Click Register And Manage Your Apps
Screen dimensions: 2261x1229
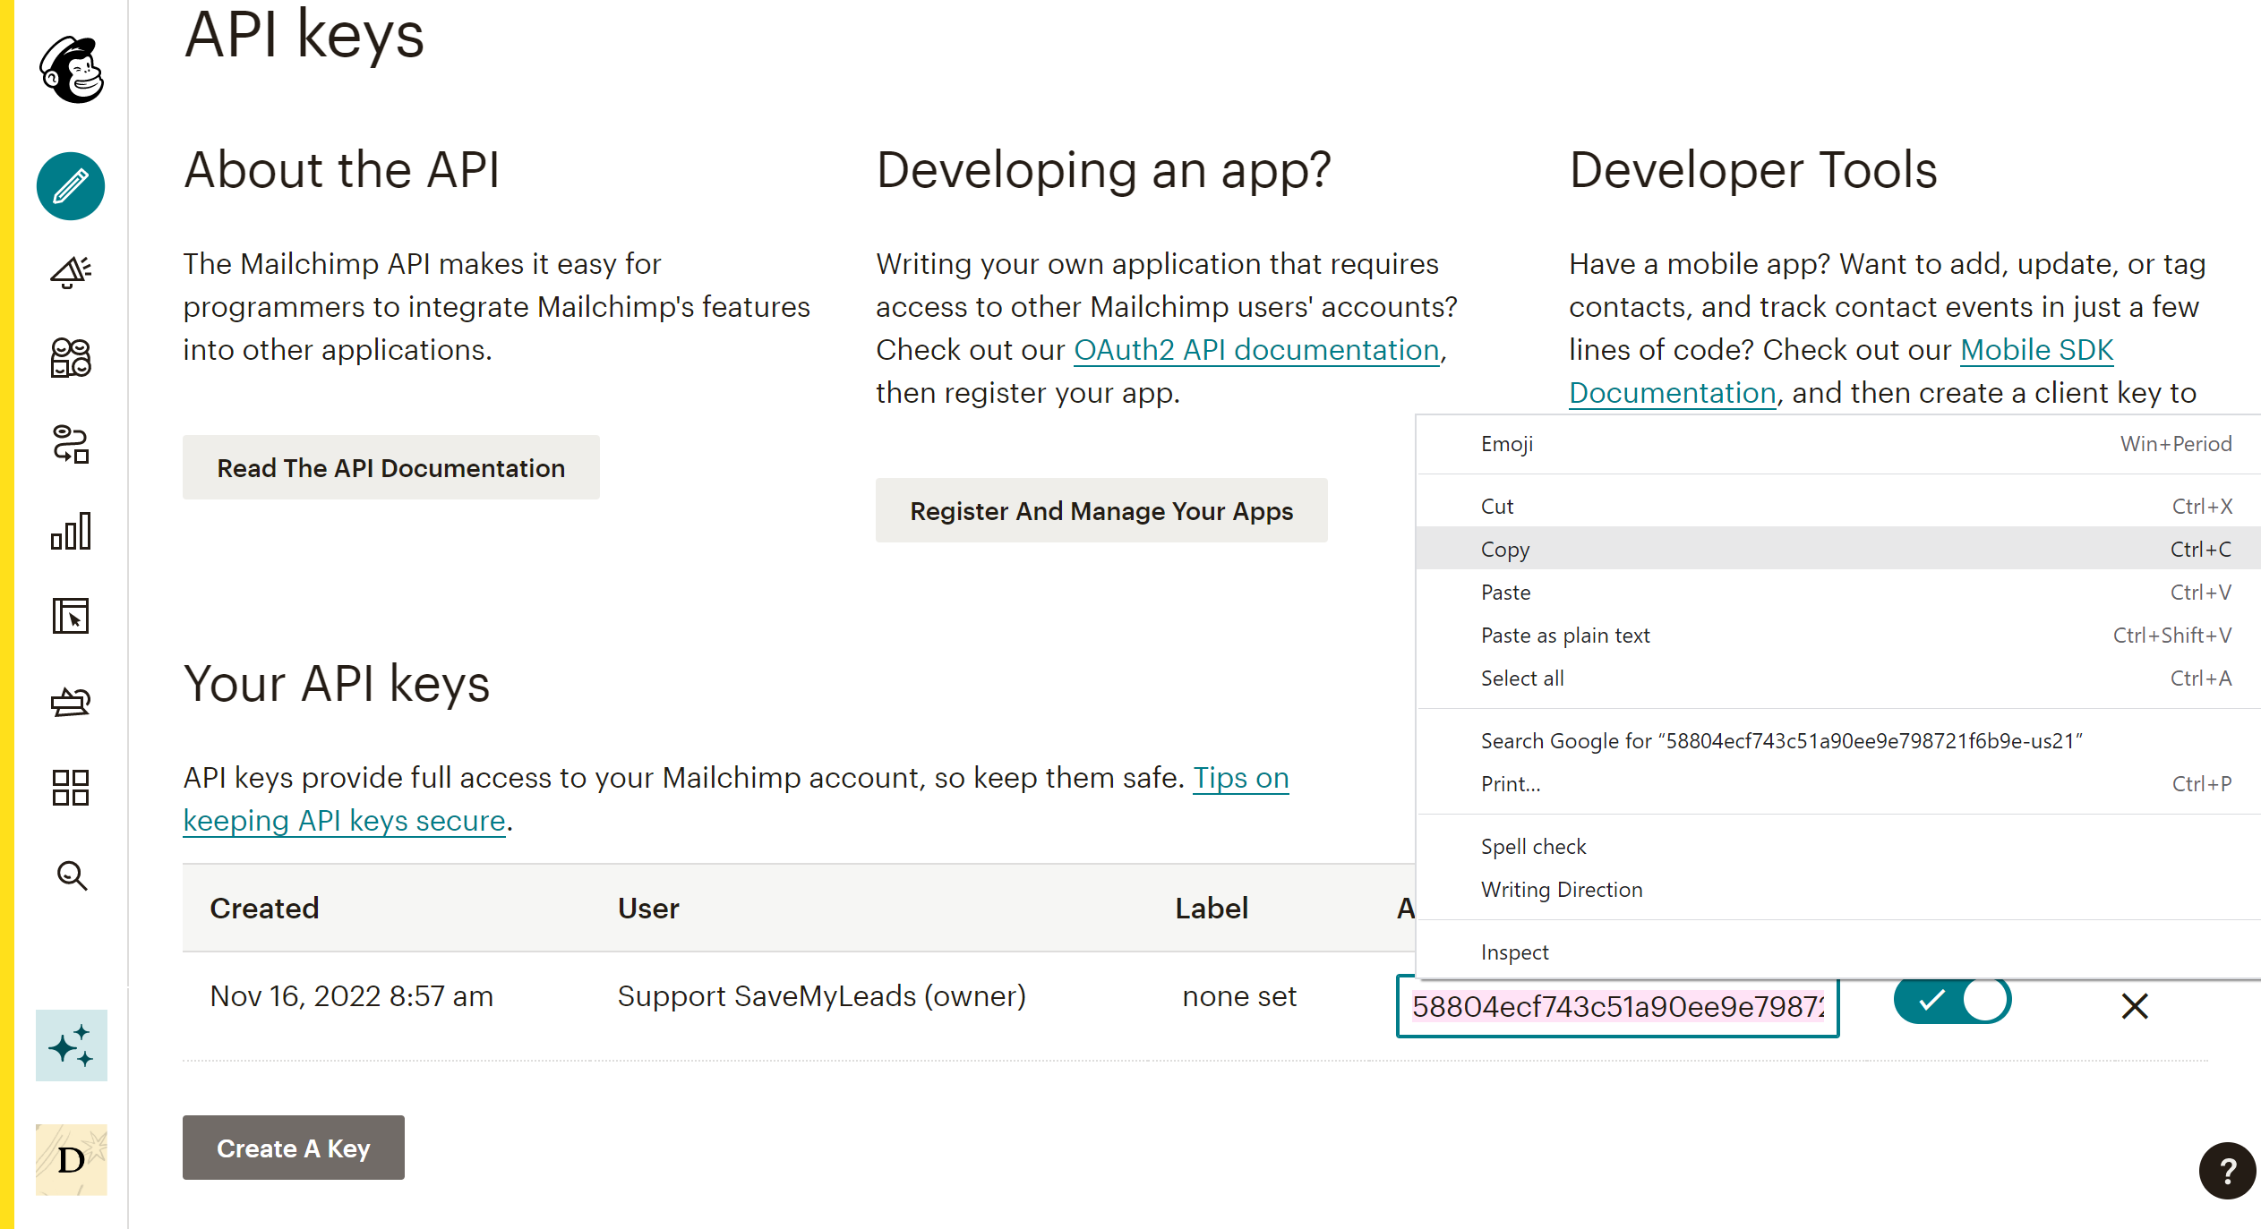[1101, 510]
